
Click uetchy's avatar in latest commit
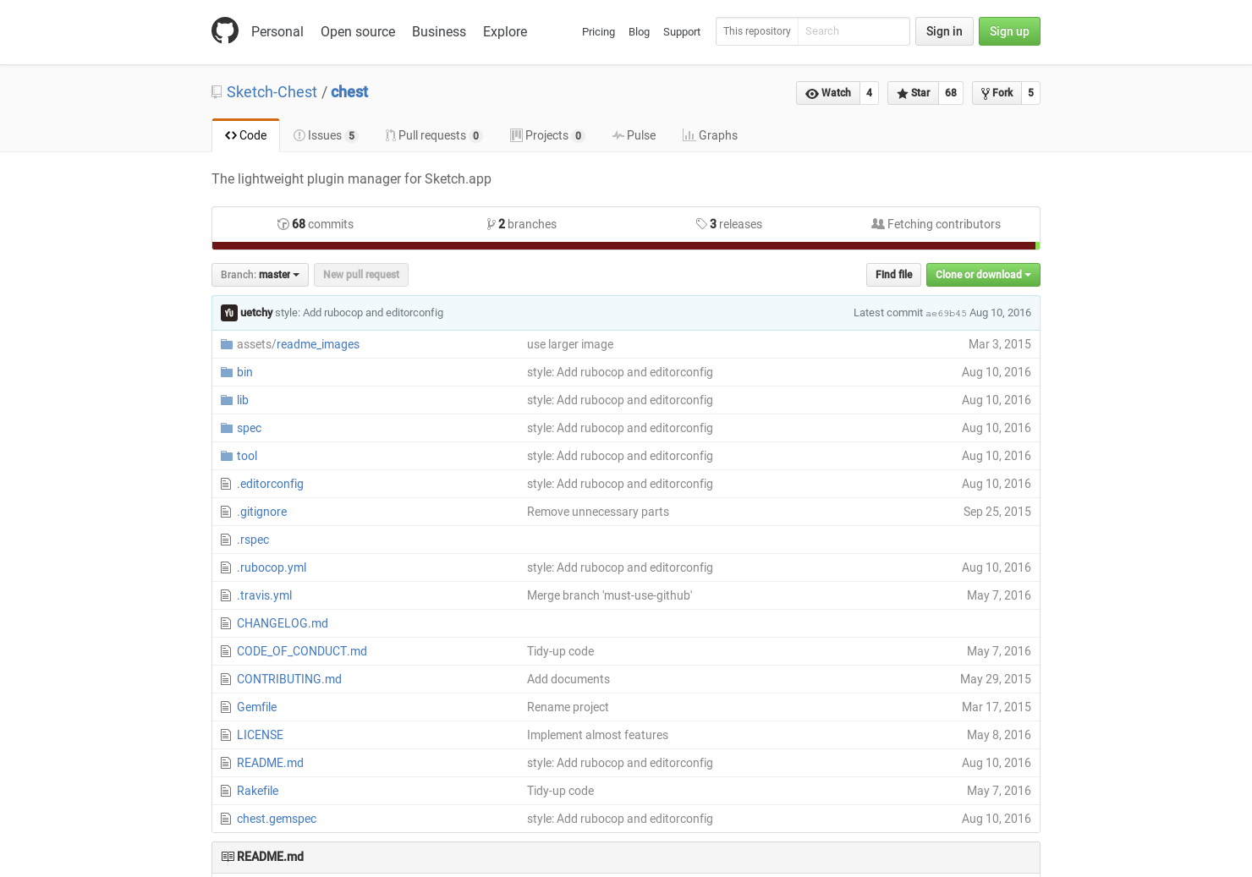point(229,313)
